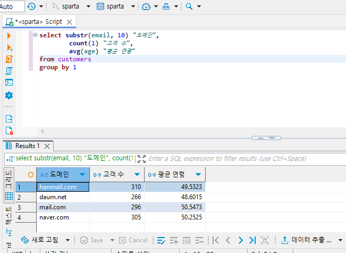Select row number 3 header
Image resolution: width=346 pixels, height=253 pixels.
pos(26,207)
